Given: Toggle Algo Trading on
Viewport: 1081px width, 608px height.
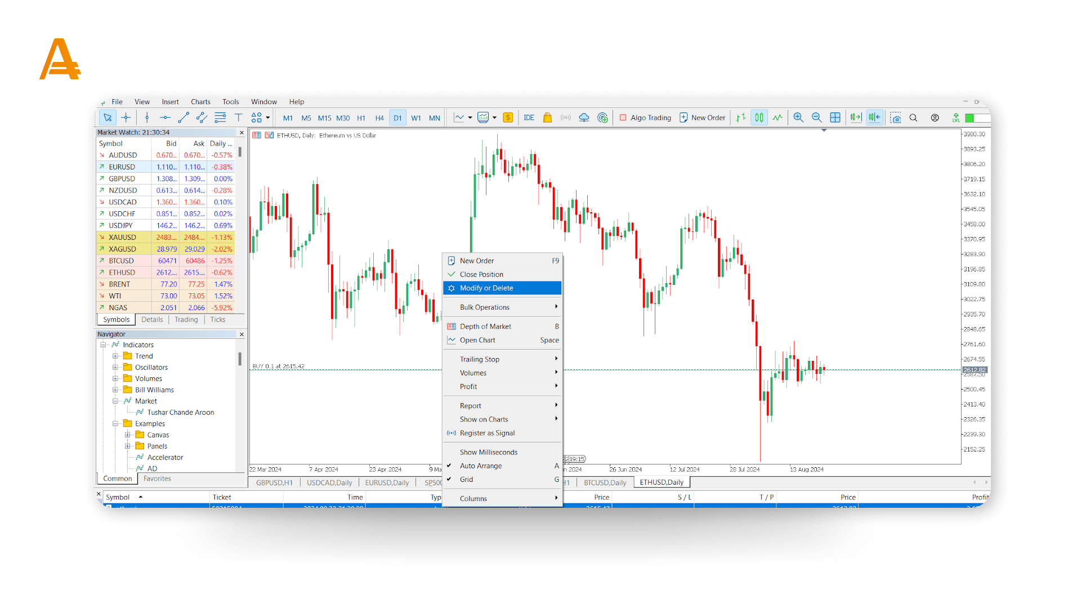Looking at the screenshot, I should (645, 118).
